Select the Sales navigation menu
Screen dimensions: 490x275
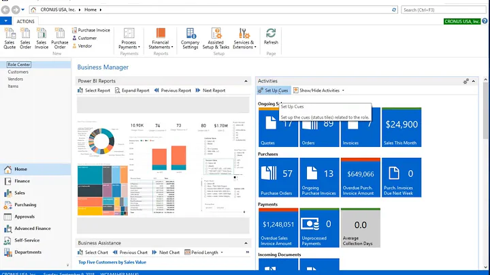(35, 193)
